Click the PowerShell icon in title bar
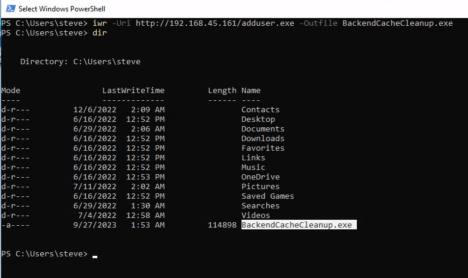Screen dimensions: 468x278 tap(10, 8)
